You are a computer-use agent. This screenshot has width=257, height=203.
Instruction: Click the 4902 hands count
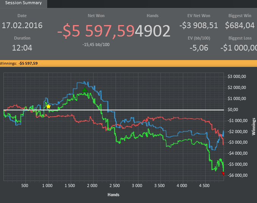tap(152, 31)
